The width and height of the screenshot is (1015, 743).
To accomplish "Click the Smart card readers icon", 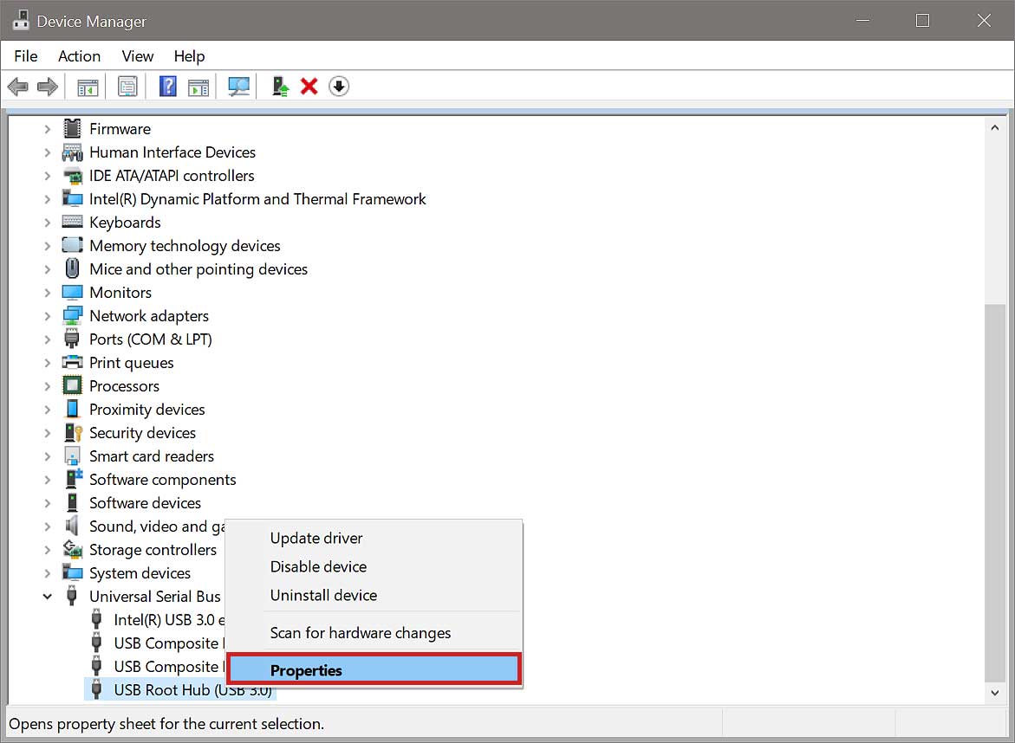I will 73,455.
